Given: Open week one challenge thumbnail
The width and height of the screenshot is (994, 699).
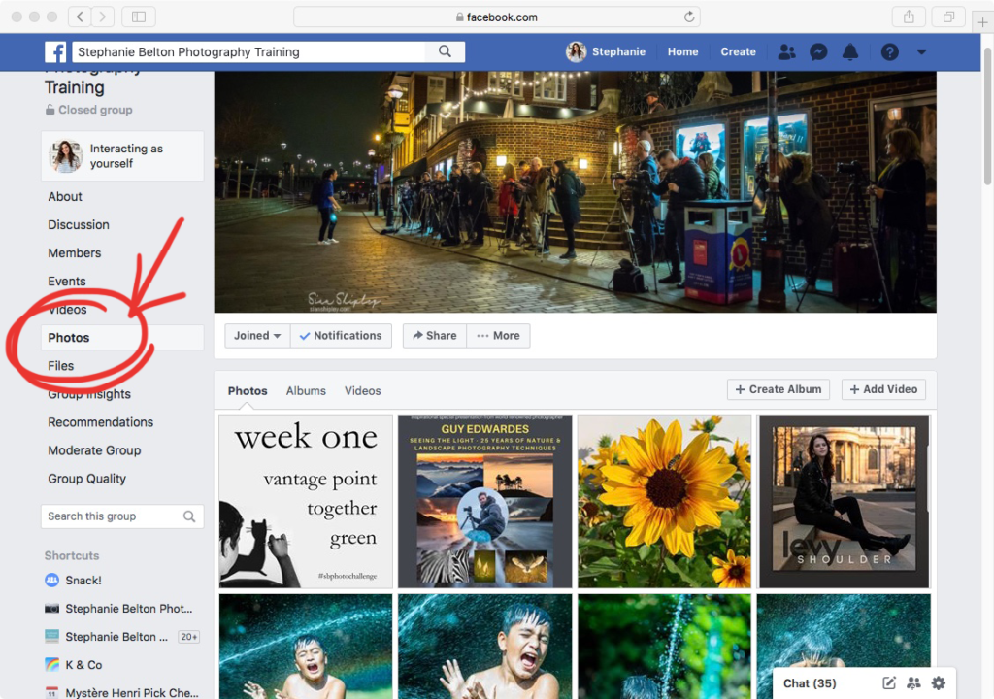Looking at the screenshot, I should click(x=306, y=501).
